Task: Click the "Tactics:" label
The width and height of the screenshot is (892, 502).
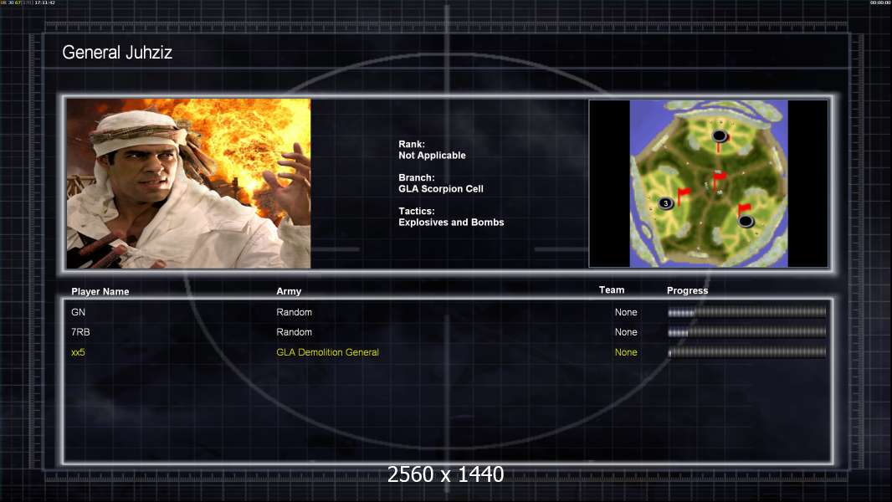Action: click(x=417, y=211)
